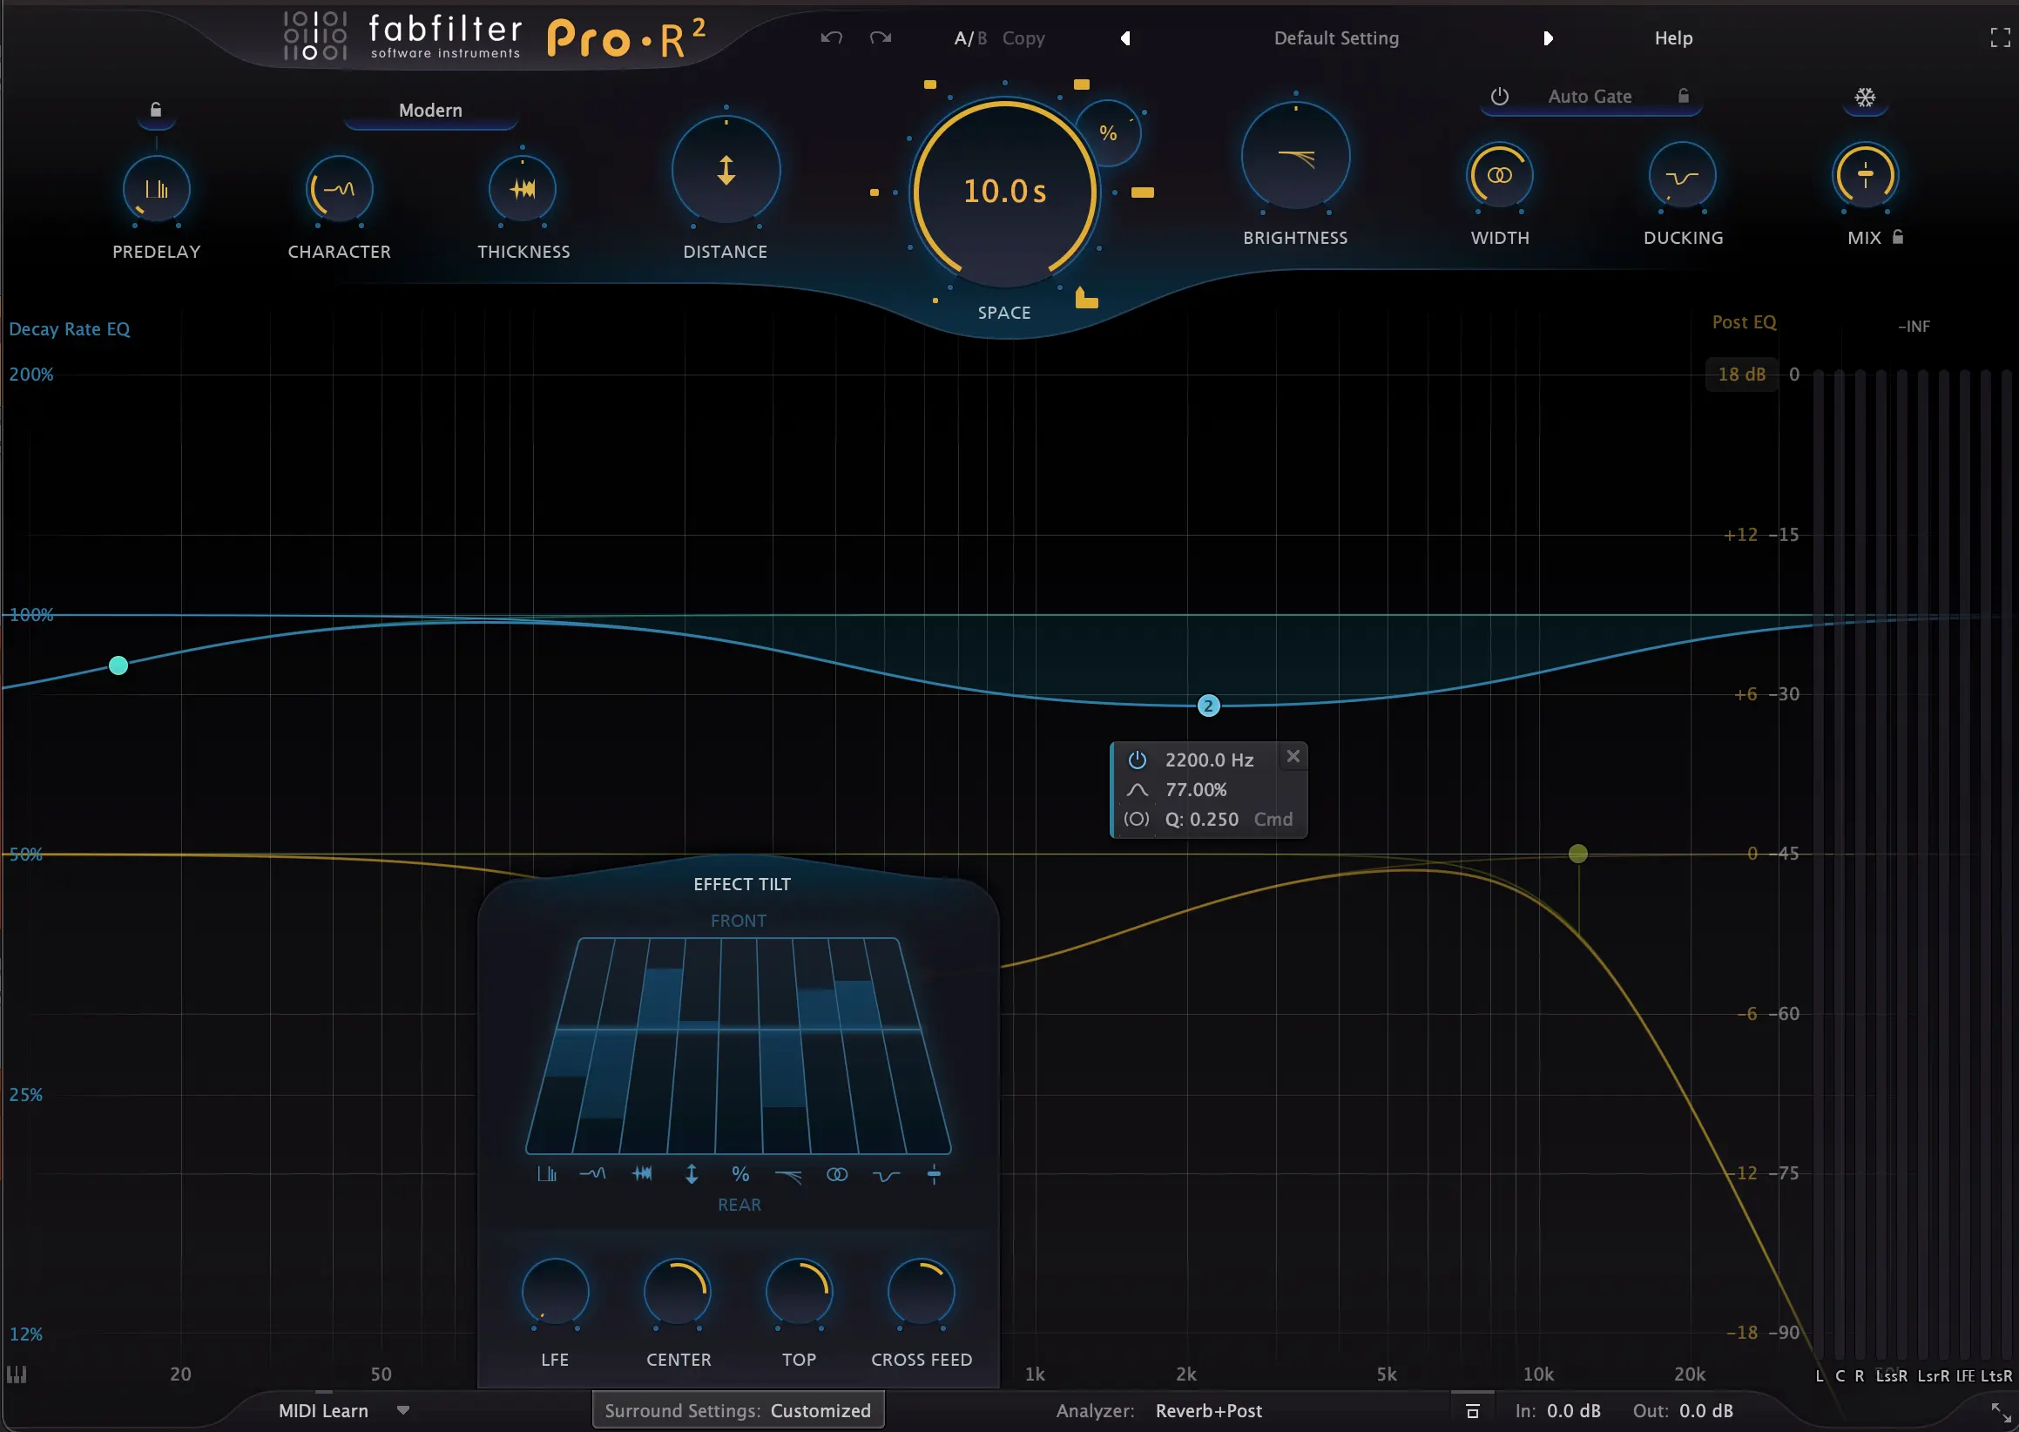Click the output options icon beside In level
The width and height of the screenshot is (2019, 1432).
pos(1471,1411)
